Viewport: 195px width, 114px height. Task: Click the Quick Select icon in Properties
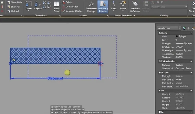(193, 28)
